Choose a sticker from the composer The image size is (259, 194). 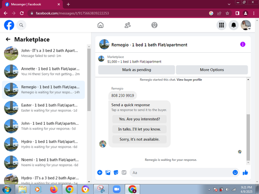coord(116,172)
